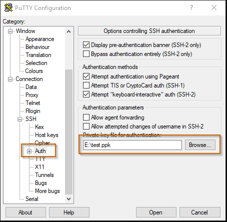The width and height of the screenshot is (227, 222).
Task: Click the private key file path field
Action: 132,145
